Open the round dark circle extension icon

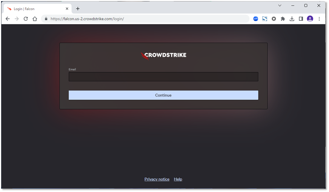click(274, 19)
